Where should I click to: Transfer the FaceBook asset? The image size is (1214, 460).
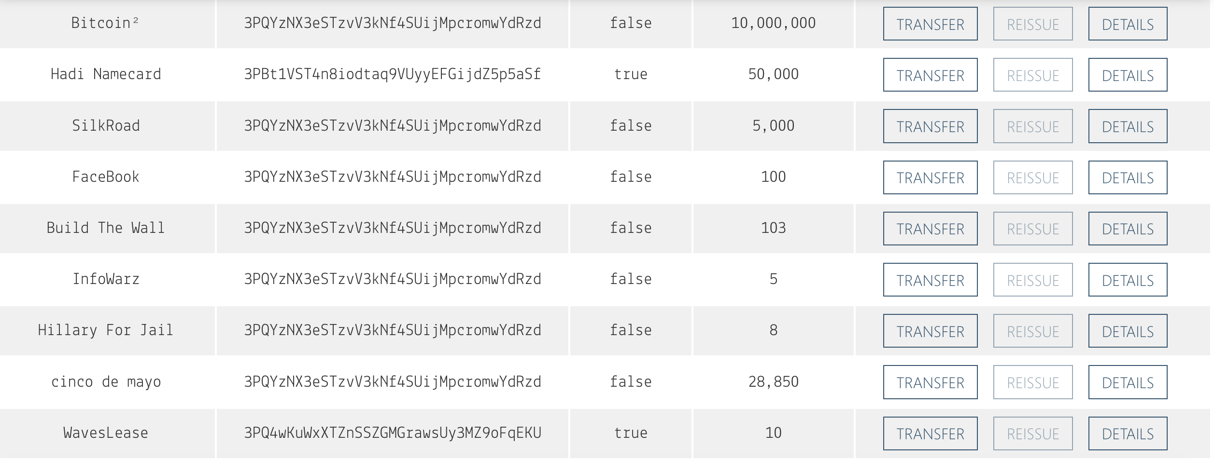(x=930, y=177)
